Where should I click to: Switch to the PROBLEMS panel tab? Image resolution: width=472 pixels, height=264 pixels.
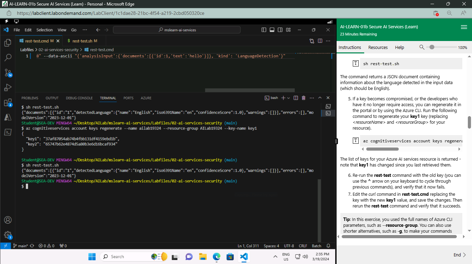(30, 98)
